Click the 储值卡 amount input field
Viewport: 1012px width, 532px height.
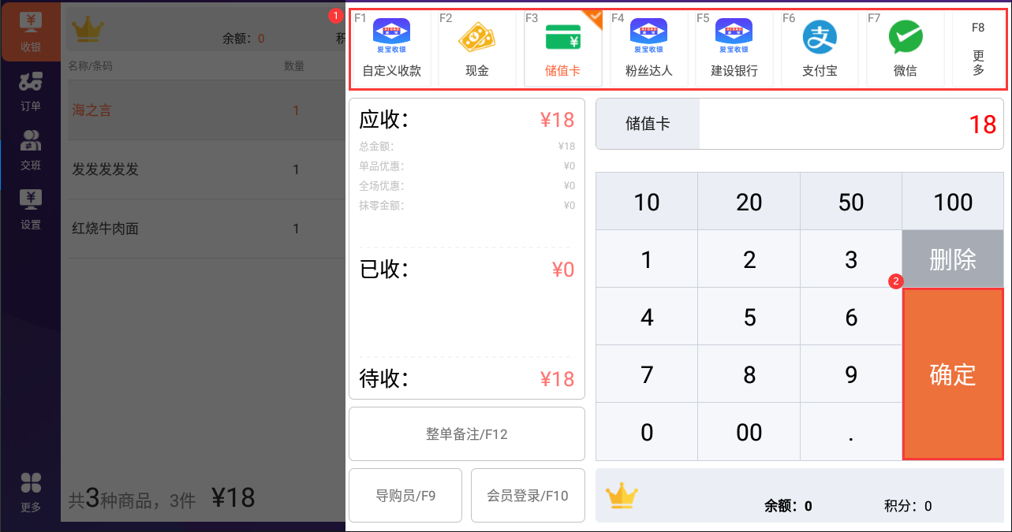pos(852,124)
